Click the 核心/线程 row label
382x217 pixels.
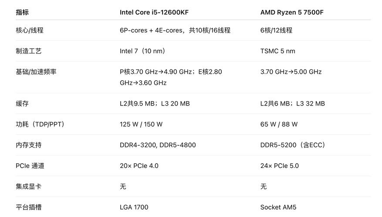(x=29, y=30)
